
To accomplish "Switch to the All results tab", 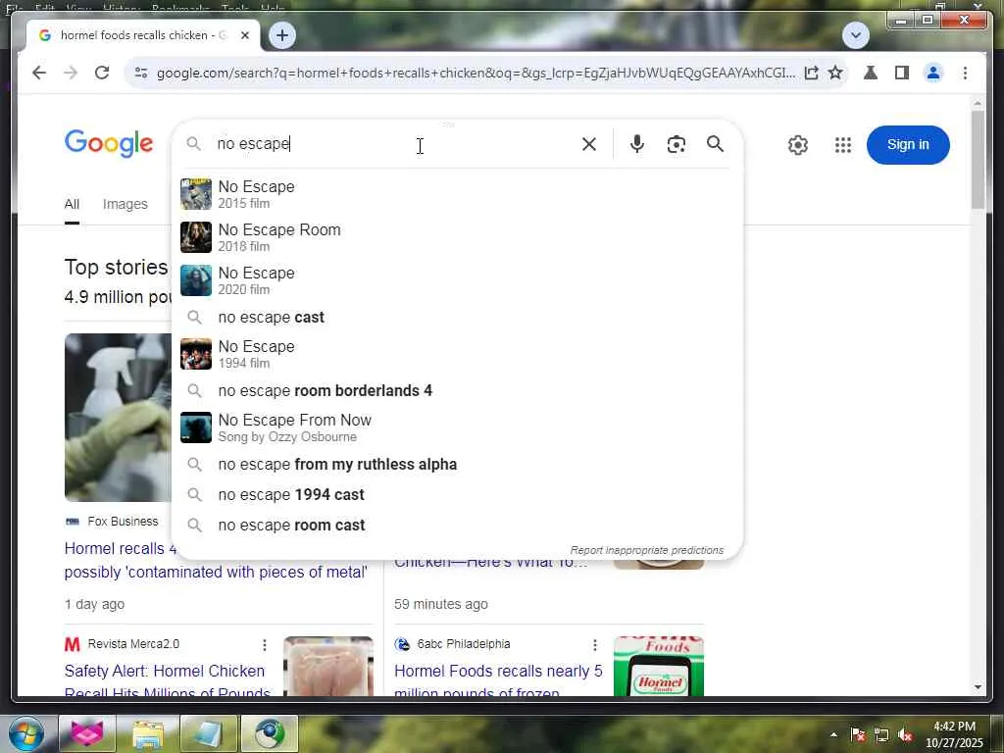I will (72, 204).
